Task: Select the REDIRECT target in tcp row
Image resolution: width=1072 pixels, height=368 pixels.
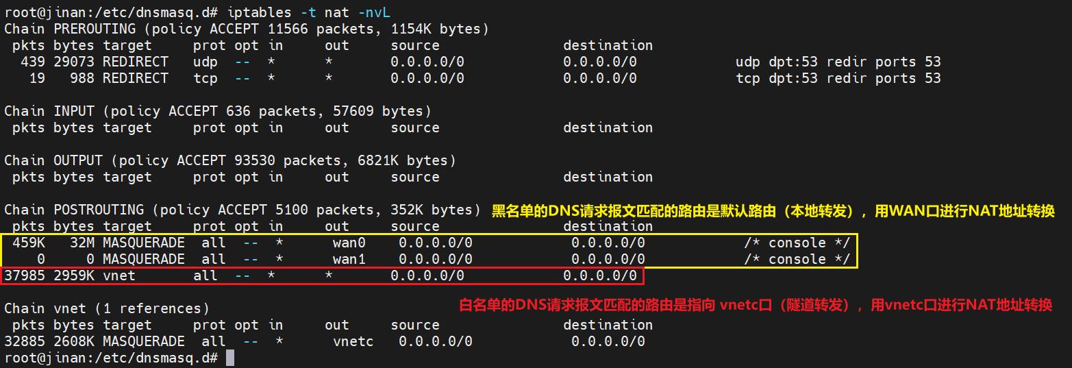Action: click(x=135, y=78)
